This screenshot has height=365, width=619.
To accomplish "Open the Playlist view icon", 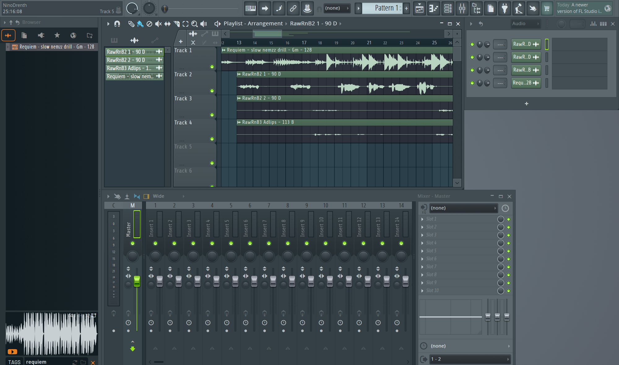I will click(419, 8).
